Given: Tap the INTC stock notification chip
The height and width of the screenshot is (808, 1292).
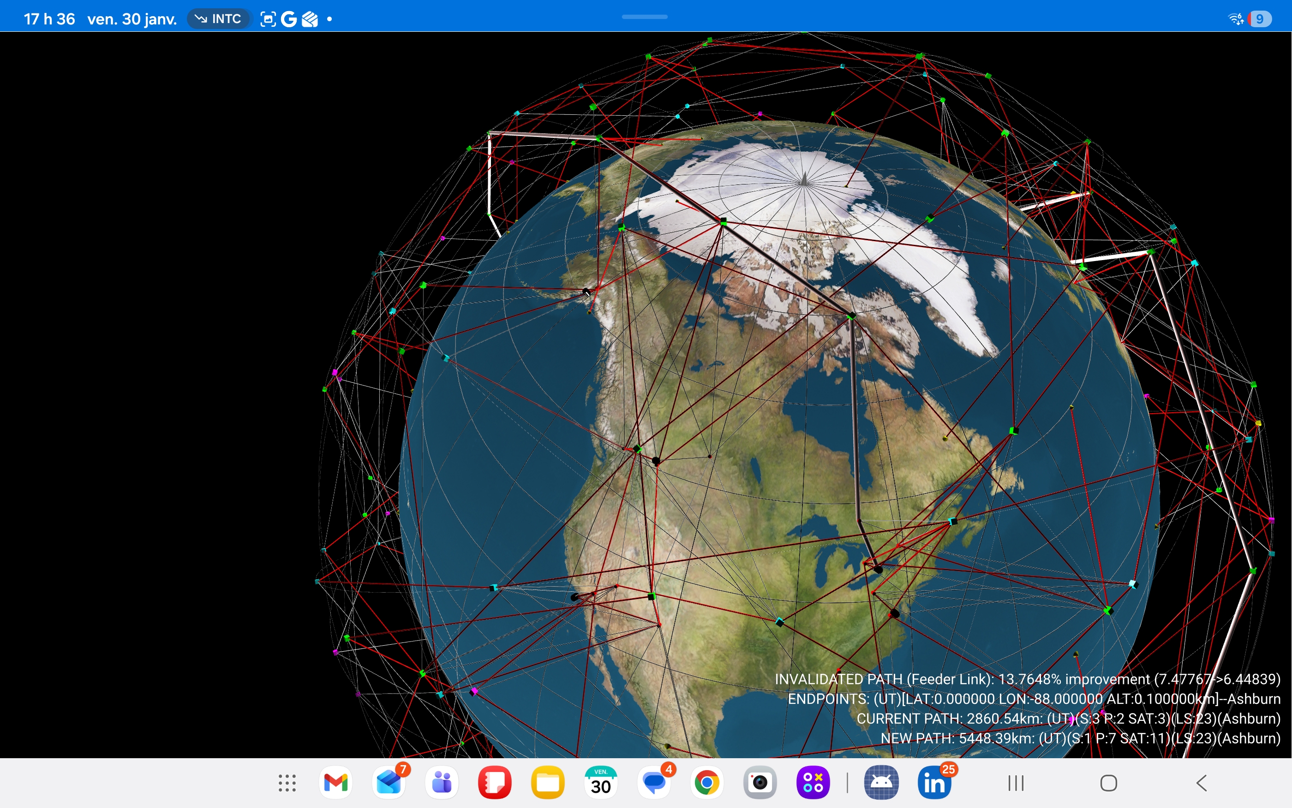Looking at the screenshot, I should (219, 19).
